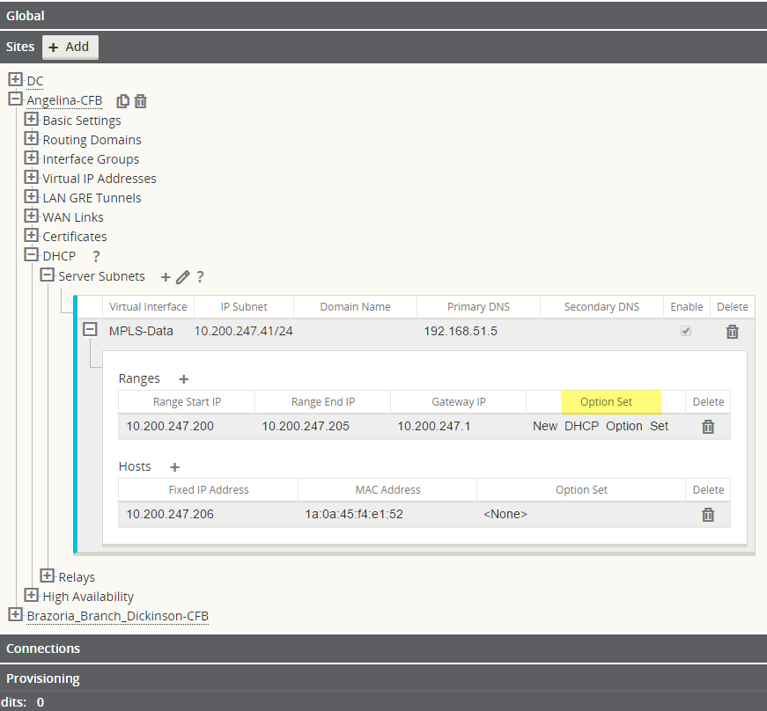Click the Domain Name column header
The width and height of the screenshot is (767, 711).
[355, 307]
